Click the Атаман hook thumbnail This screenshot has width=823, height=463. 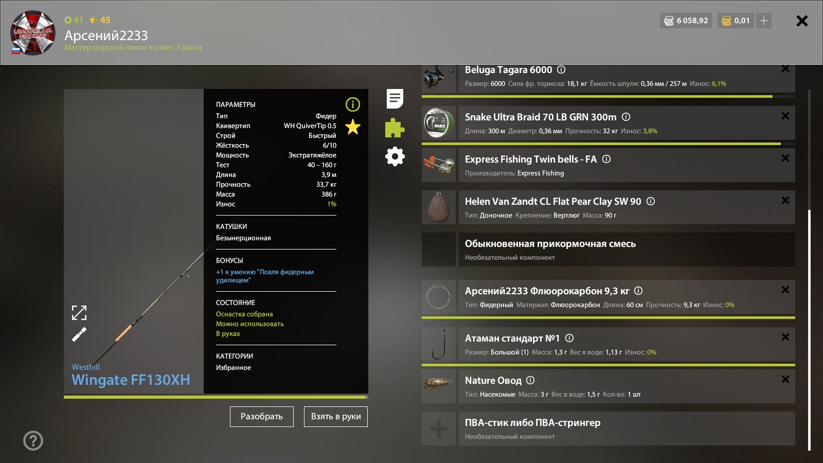[x=439, y=344]
